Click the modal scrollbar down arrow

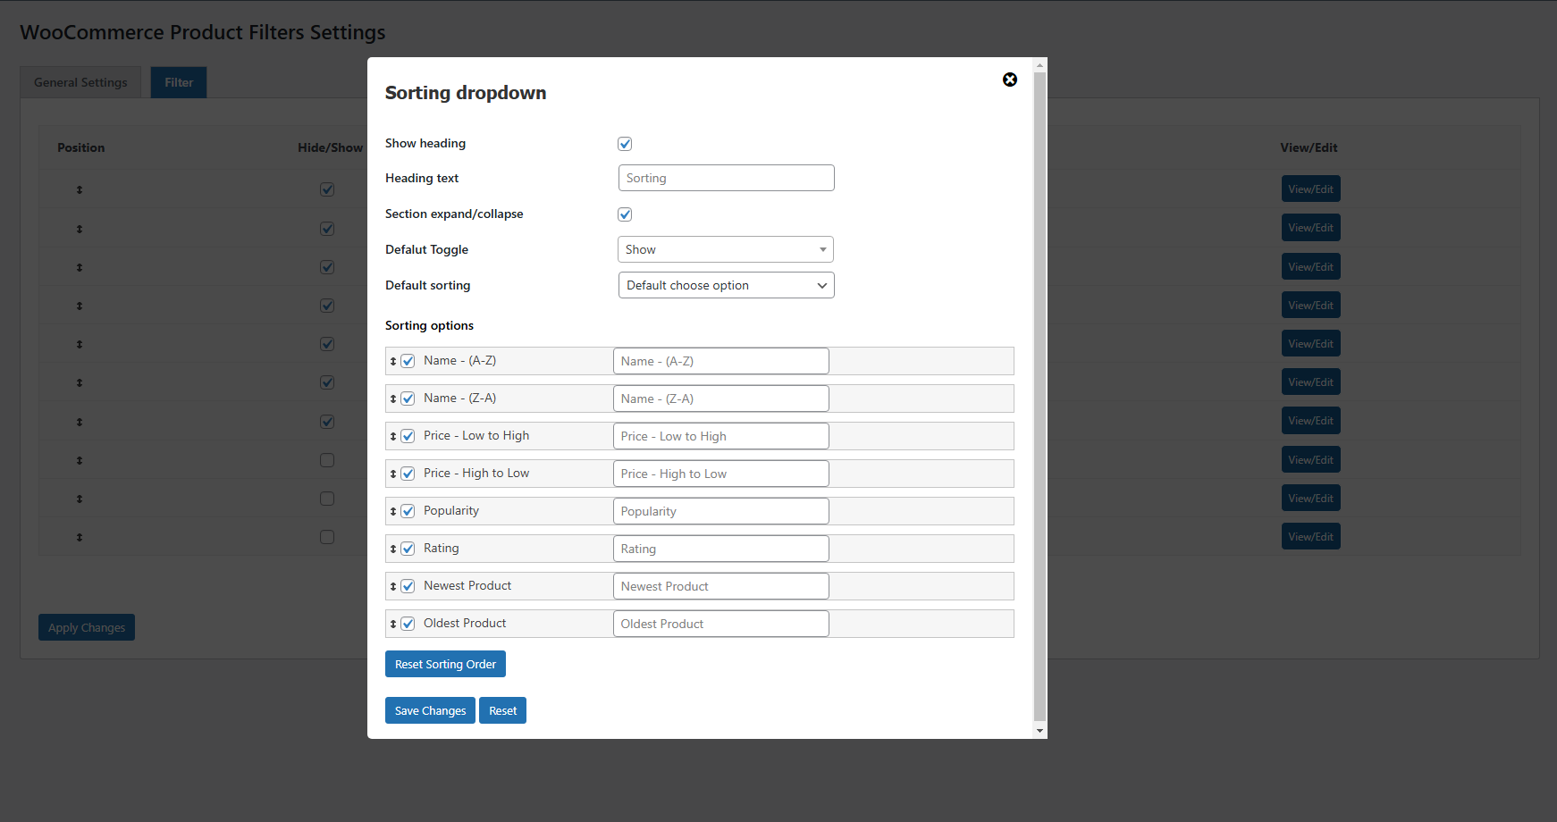point(1039,731)
